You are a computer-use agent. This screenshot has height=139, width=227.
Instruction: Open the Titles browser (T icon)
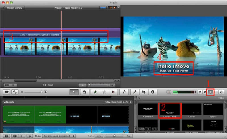(x=210, y=92)
